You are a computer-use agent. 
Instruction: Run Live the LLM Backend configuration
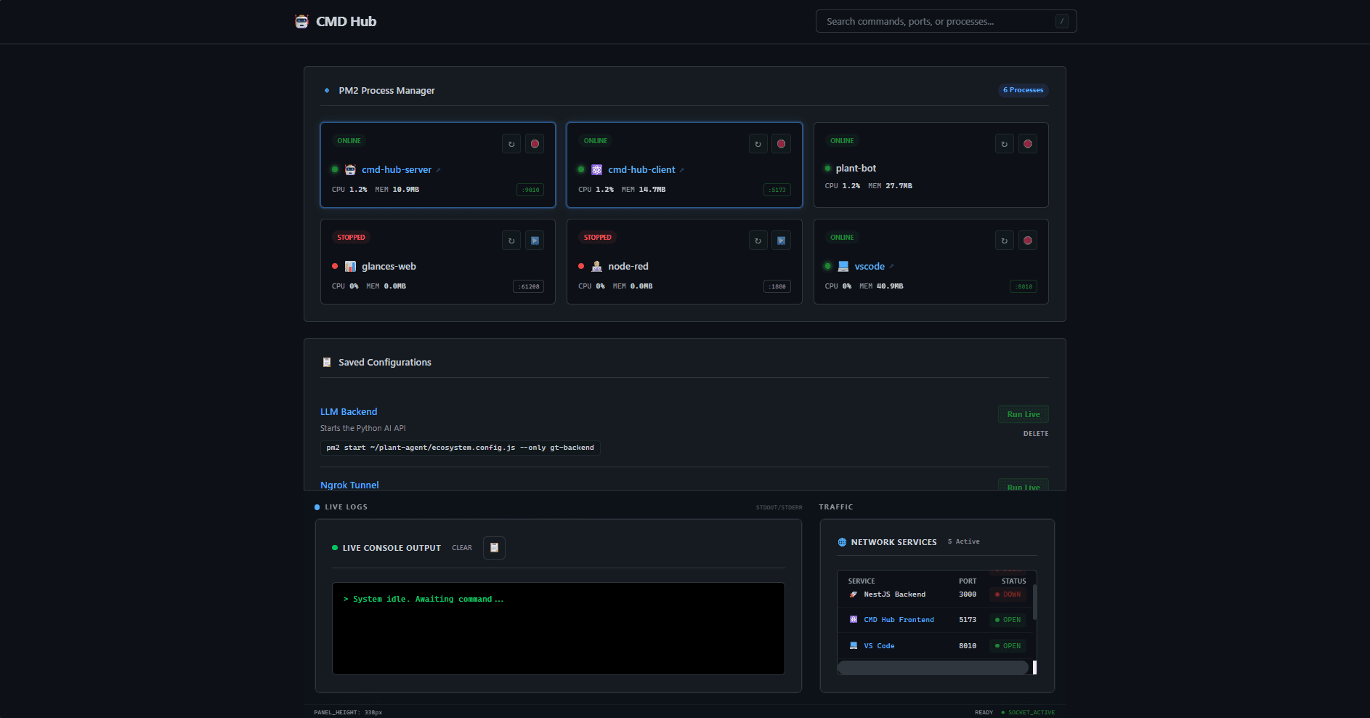(1023, 414)
